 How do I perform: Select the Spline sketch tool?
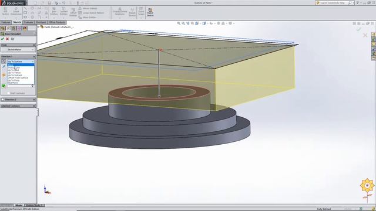[39, 8]
